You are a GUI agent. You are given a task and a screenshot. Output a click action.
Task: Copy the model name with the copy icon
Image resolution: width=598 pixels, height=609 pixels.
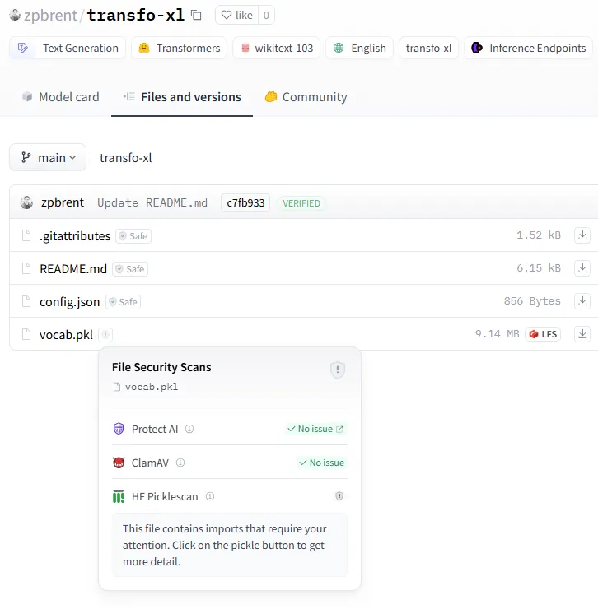(x=196, y=15)
